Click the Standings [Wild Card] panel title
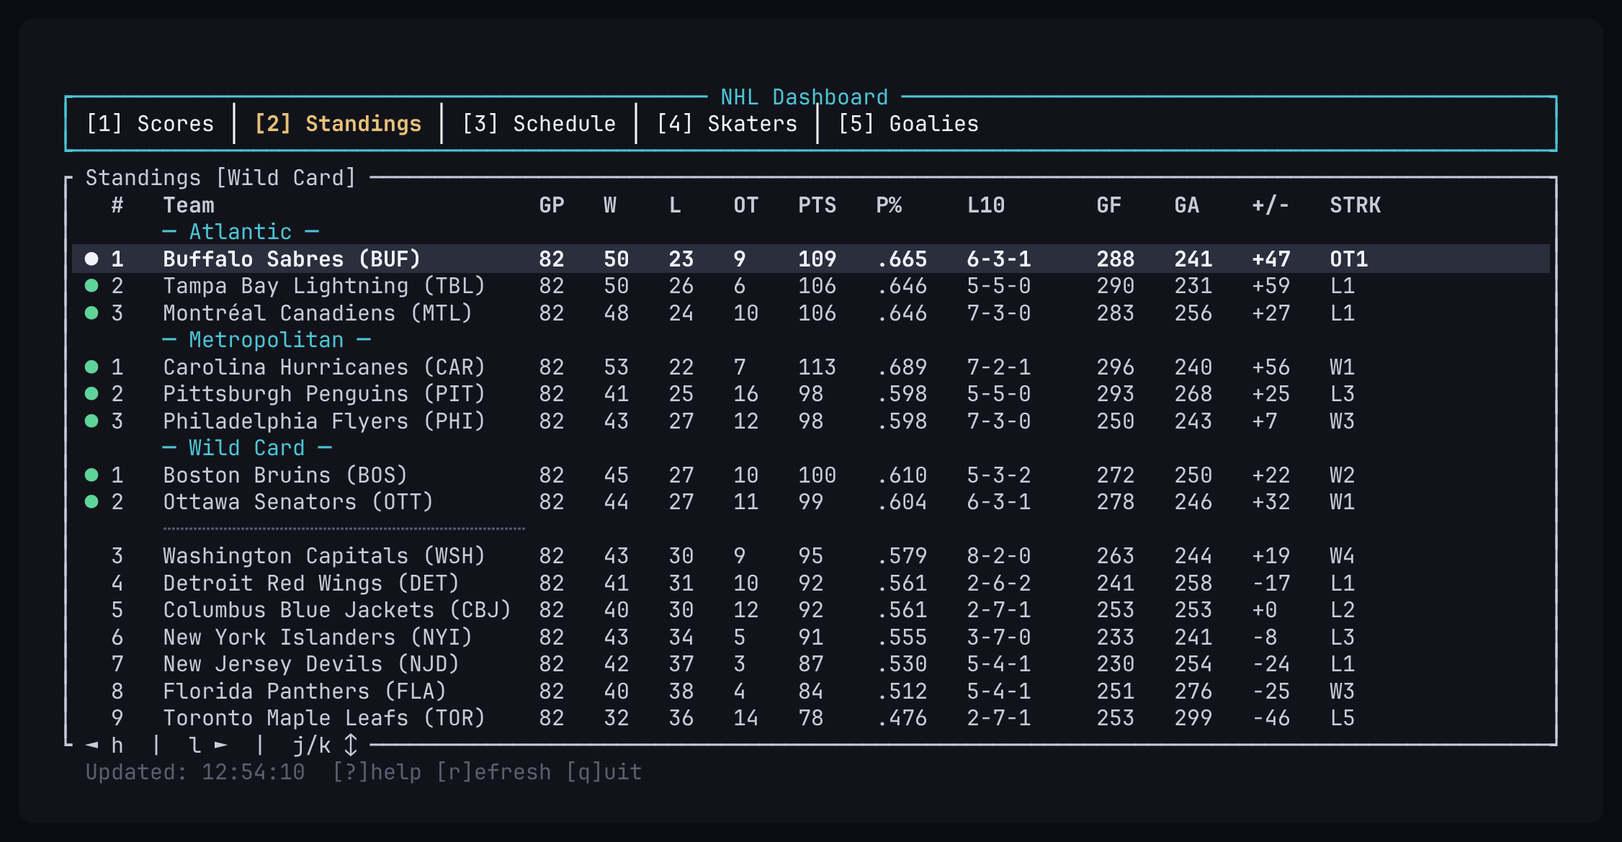This screenshot has height=842, width=1622. [x=221, y=178]
